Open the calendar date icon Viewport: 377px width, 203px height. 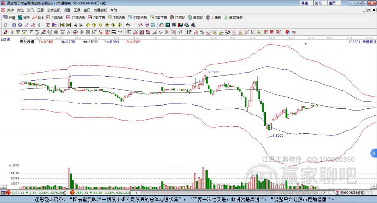[161, 25]
